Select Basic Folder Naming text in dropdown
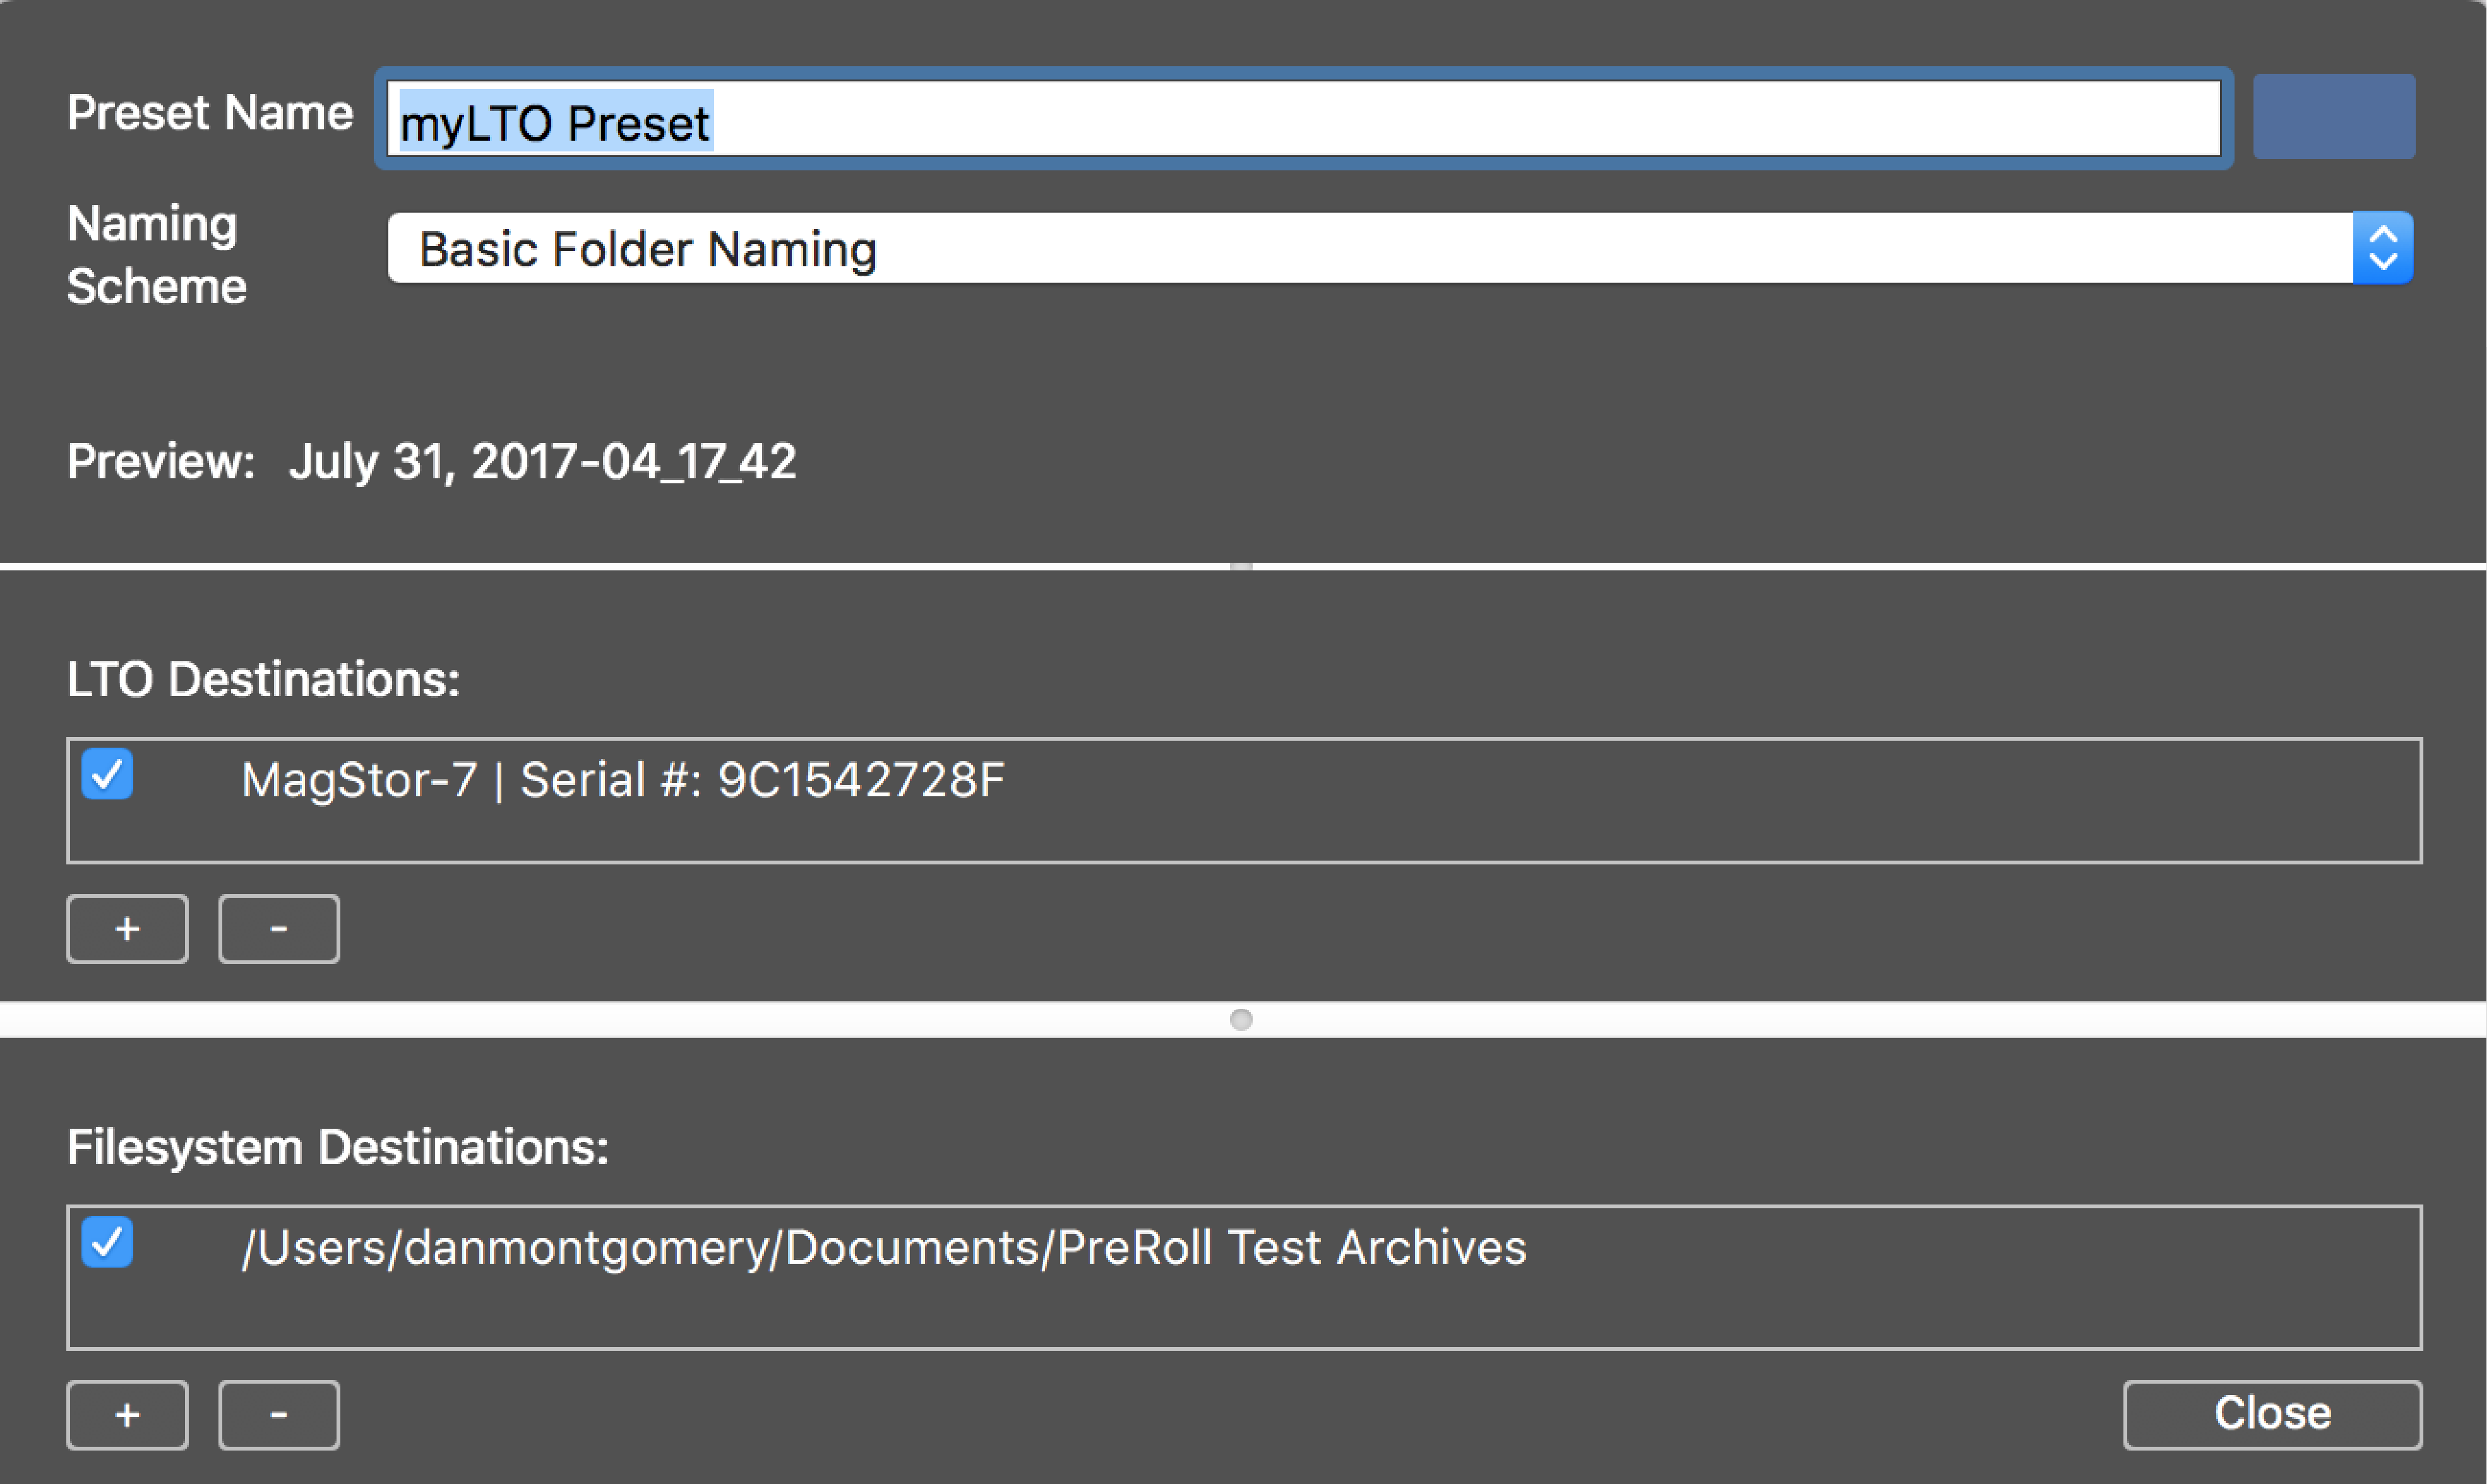 (x=647, y=249)
